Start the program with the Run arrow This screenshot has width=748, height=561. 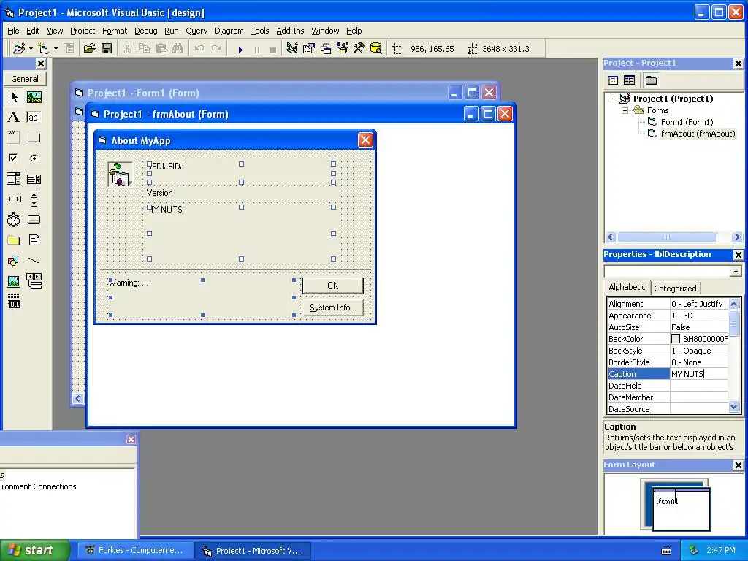click(x=240, y=49)
